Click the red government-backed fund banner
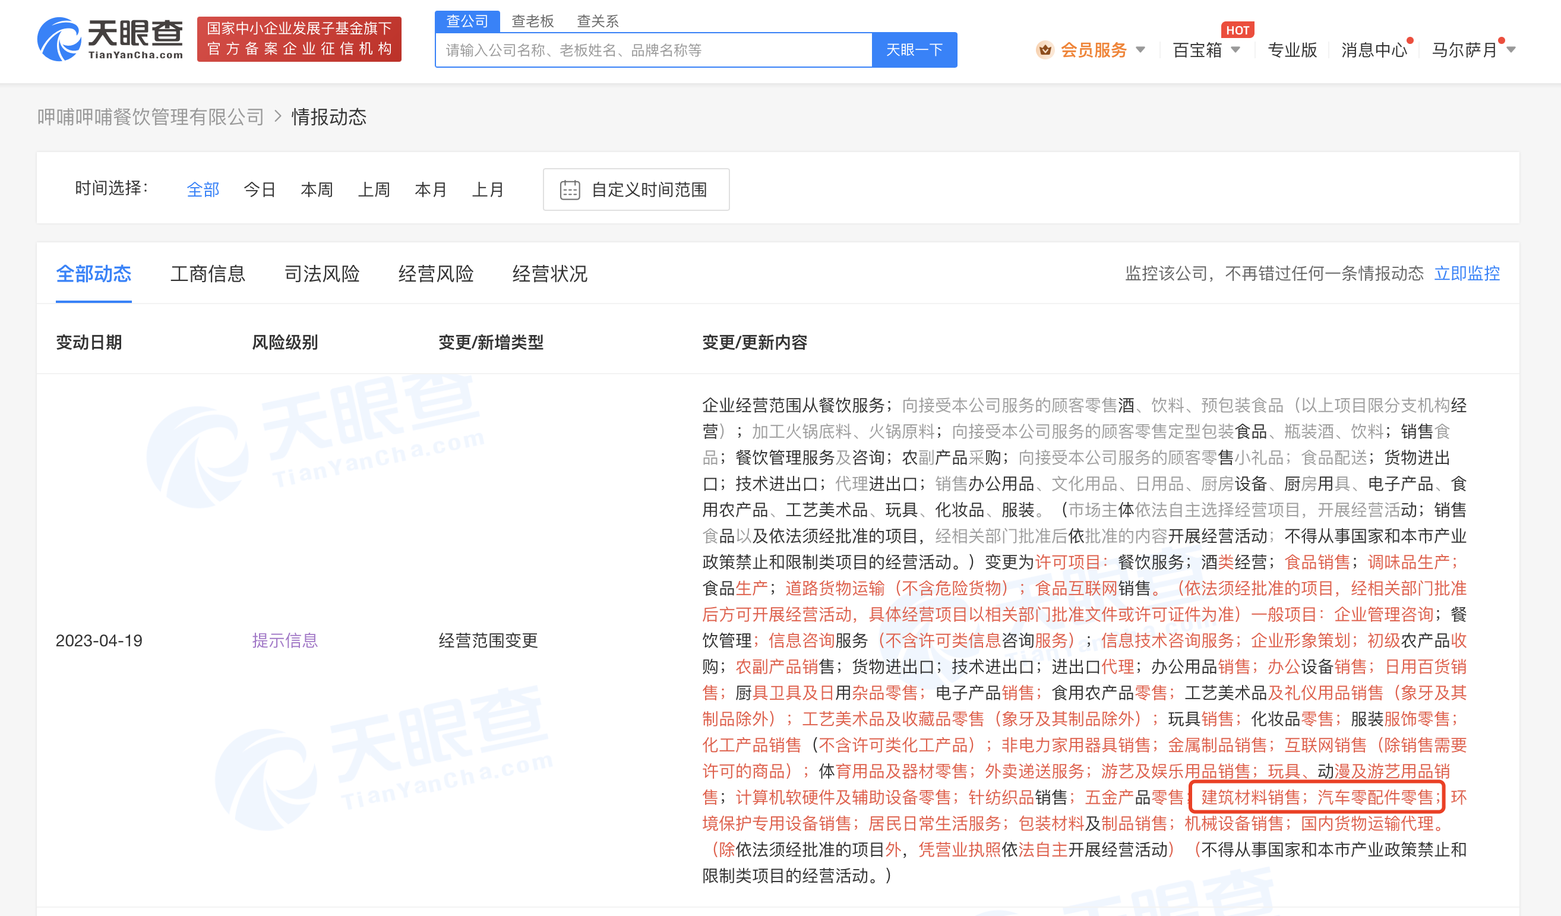1561x916 pixels. (x=299, y=39)
